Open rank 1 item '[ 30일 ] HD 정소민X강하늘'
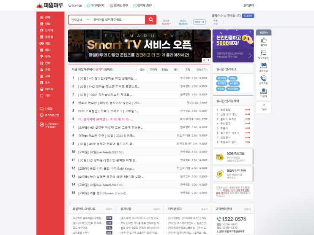Screen dimensions: 314x235 107,78
